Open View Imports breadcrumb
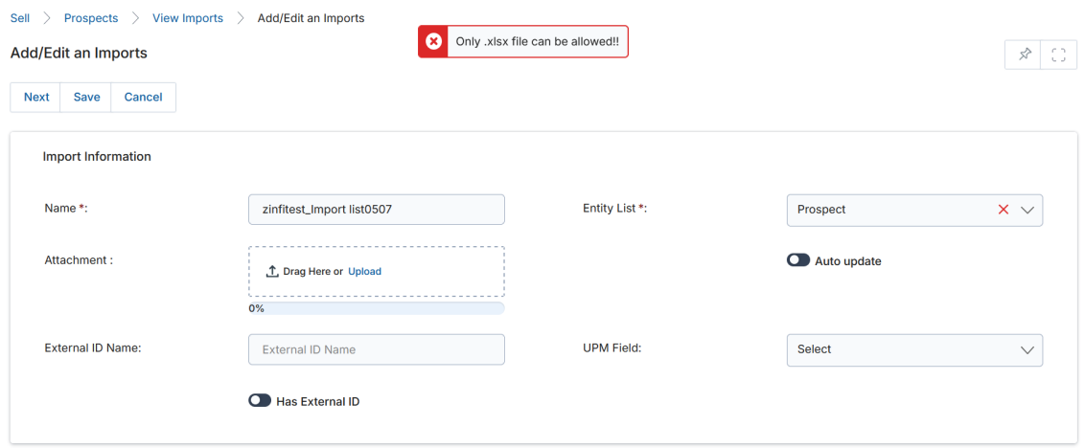 tap(188, 18)
